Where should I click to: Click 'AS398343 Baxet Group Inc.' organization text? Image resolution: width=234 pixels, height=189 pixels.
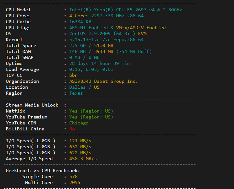pos(103,81)
